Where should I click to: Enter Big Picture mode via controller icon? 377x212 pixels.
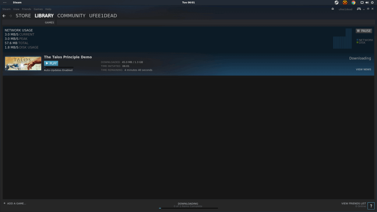[x=359, y=9]
